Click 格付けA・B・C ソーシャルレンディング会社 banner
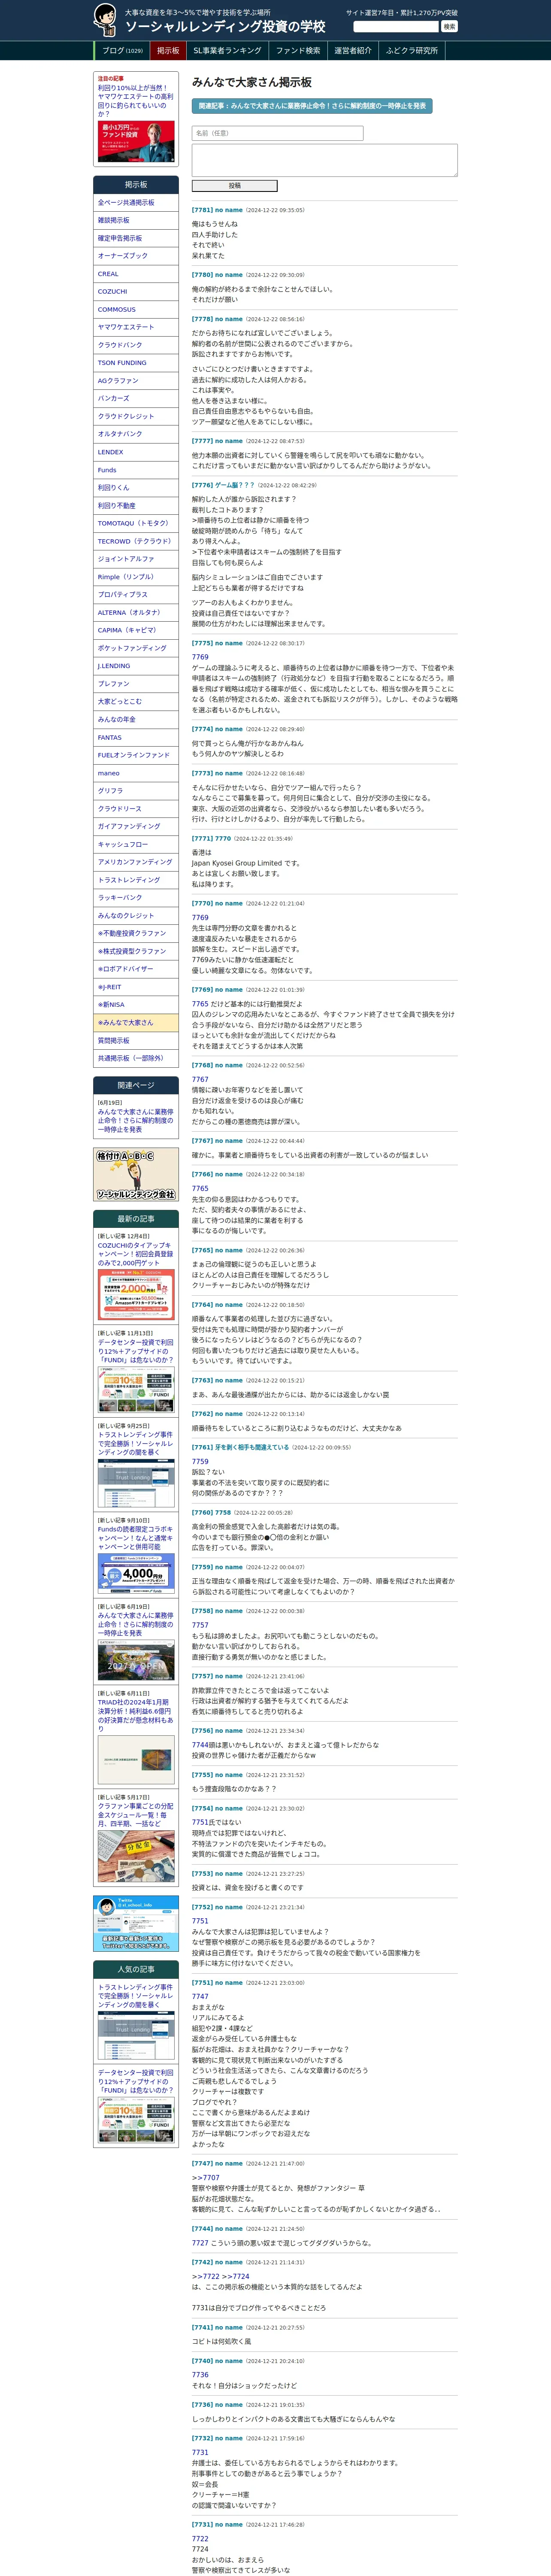 [x=136, y=1174]
